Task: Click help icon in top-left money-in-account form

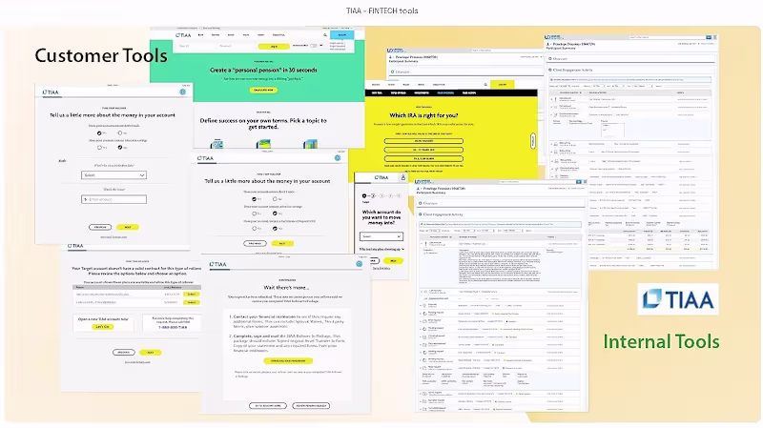Action: [x=182, y=92]
